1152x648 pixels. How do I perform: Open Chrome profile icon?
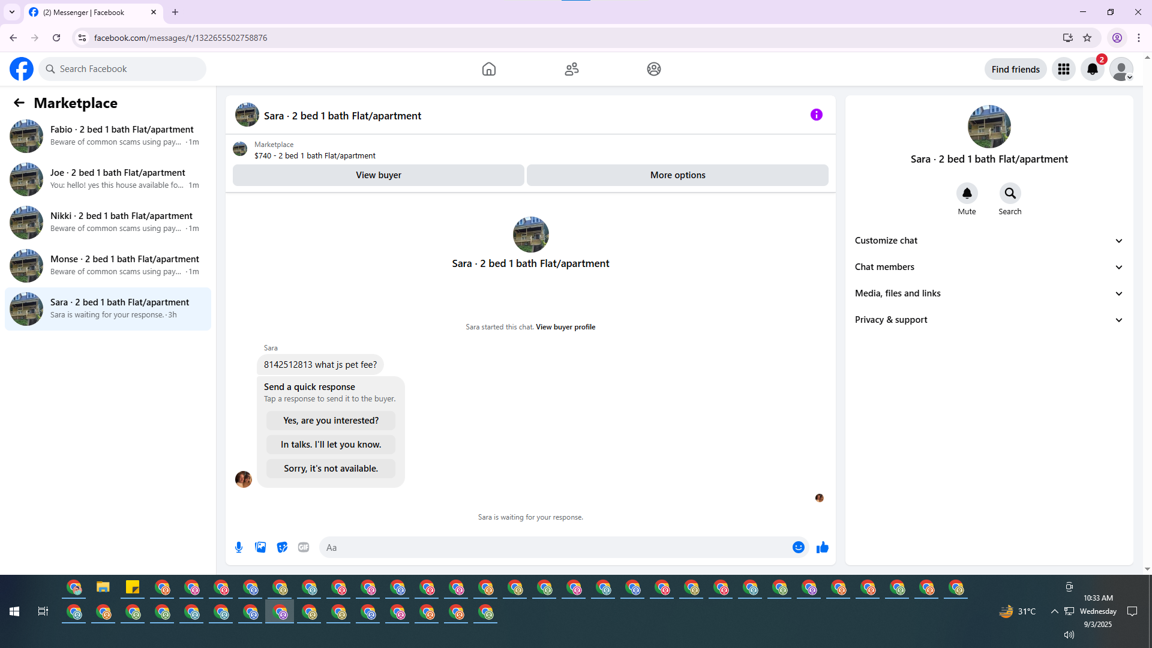(1117, 38)
